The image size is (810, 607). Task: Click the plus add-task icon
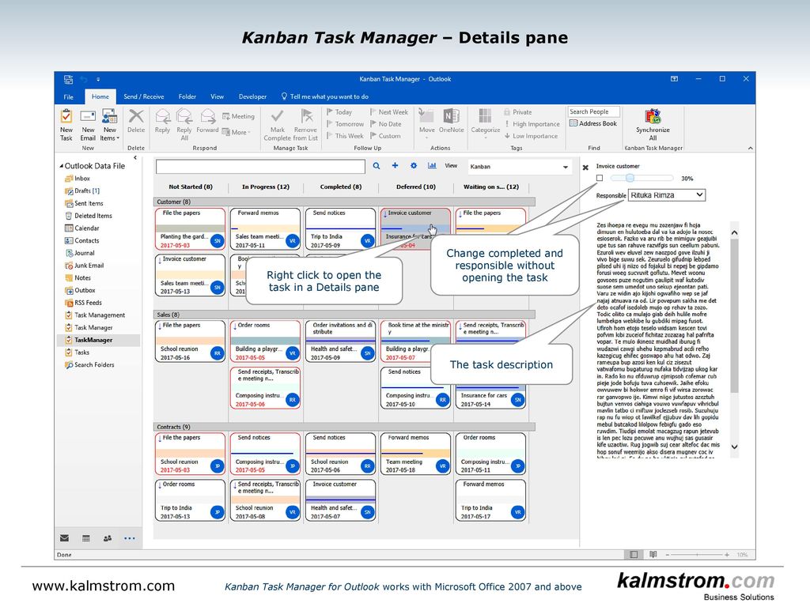395,166
